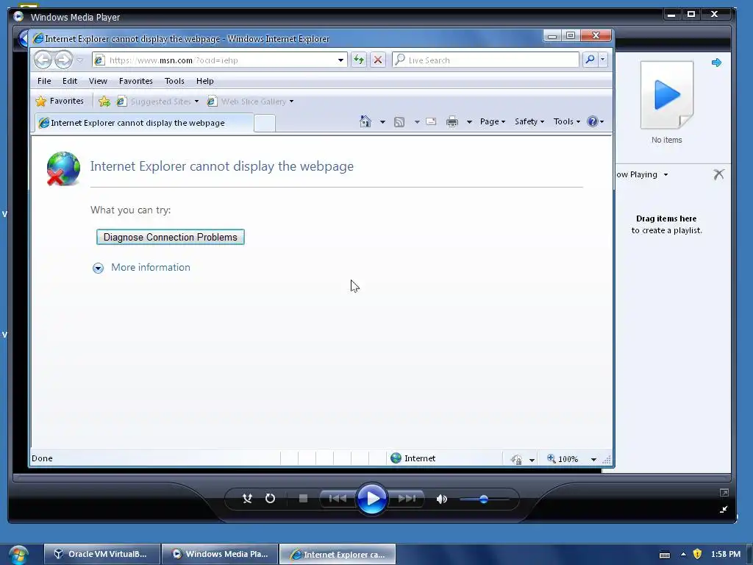This screenshot has width=753, height=565.
Task: Mute Media Player with speaker icon
Action: coord(442,500)
